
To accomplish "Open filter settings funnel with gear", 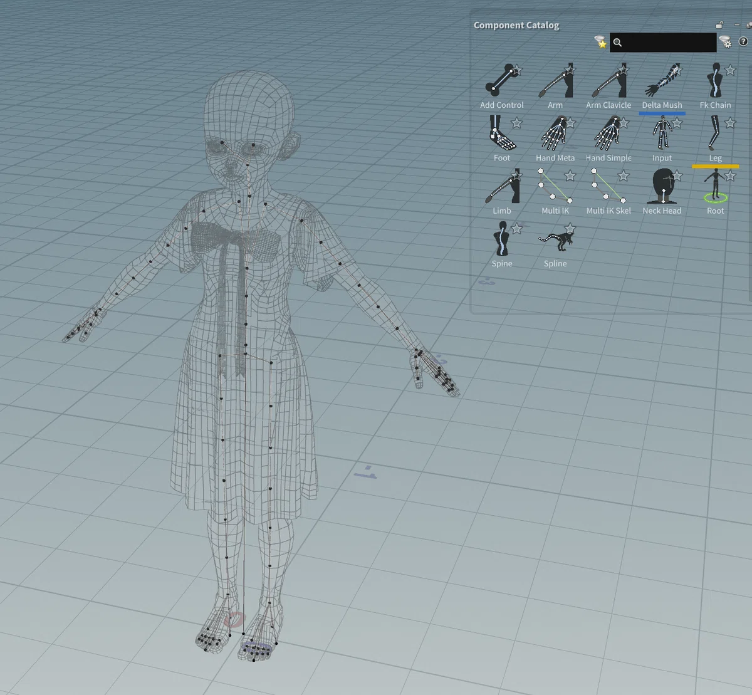I will [x=725, y=42].
